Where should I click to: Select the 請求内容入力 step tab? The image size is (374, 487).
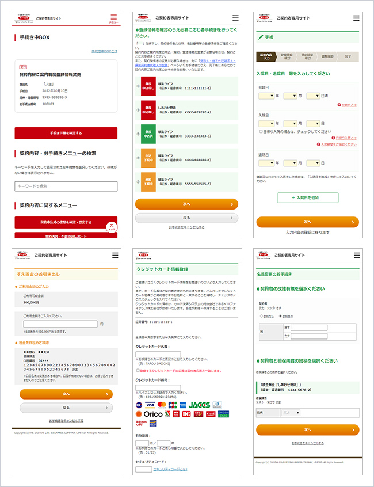[265, 56]
